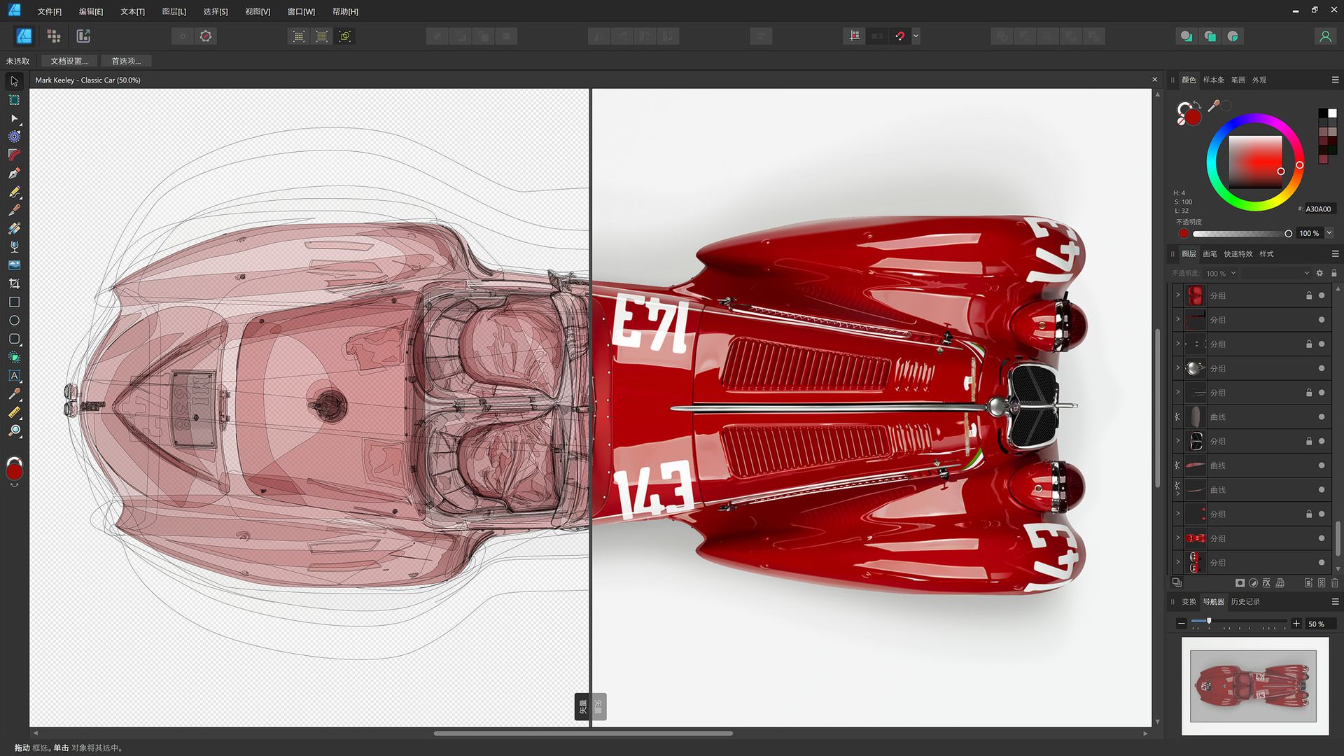The image size is (1344, 756).
Task: Select the Crop tool
Action: (14, 283)
